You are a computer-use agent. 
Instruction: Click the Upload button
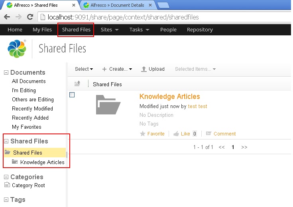click(x=153, y=69)
